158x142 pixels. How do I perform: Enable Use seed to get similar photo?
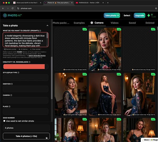[4, 121]
